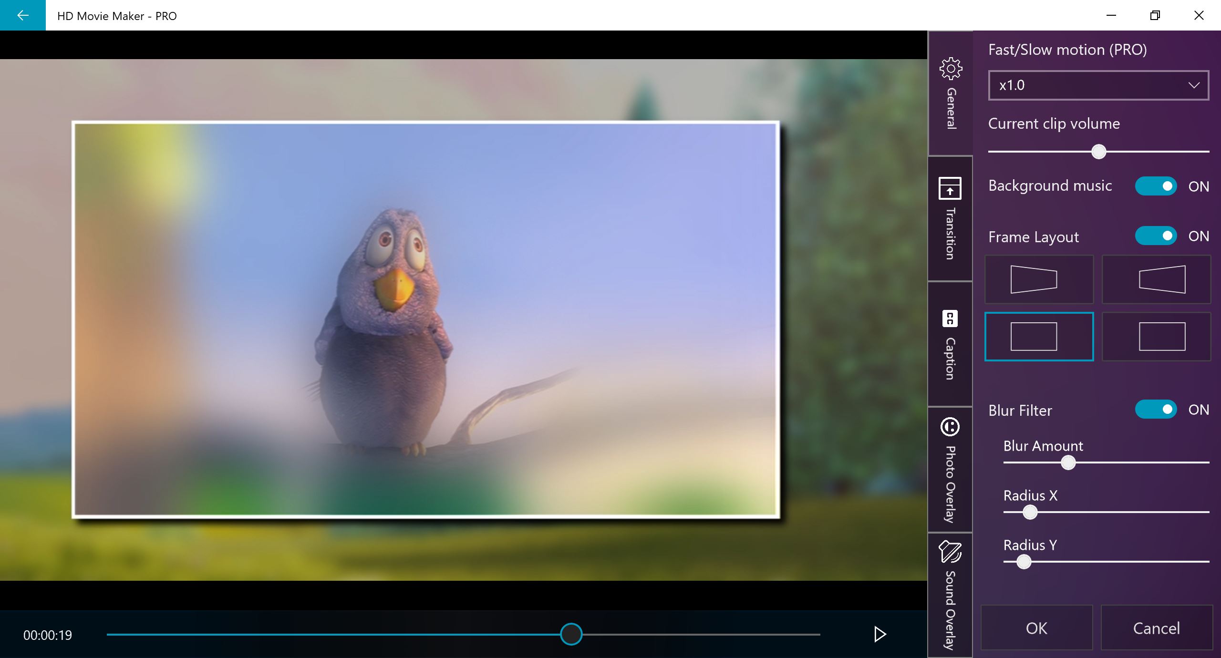Turn off Blur Filter toggle

pyautogui.click(x=1156, y=409)
